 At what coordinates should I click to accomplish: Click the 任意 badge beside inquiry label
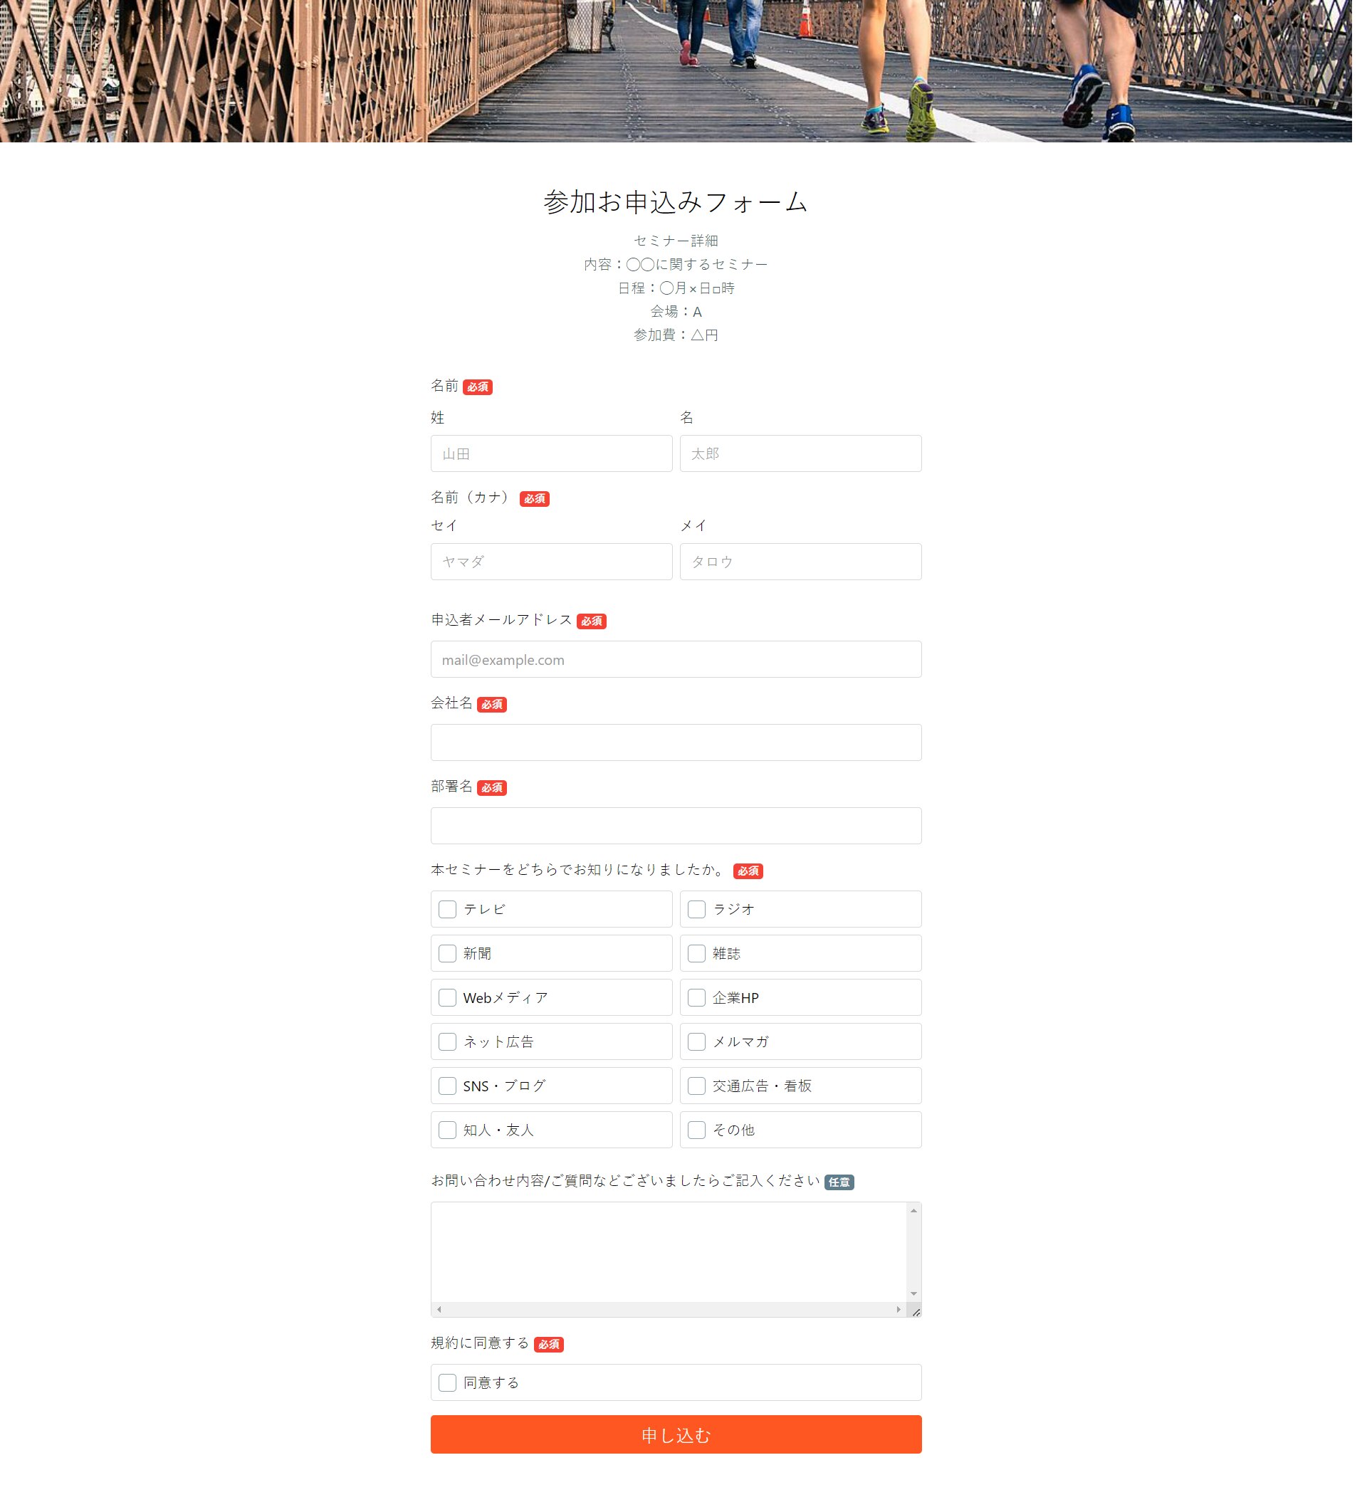839,1182
